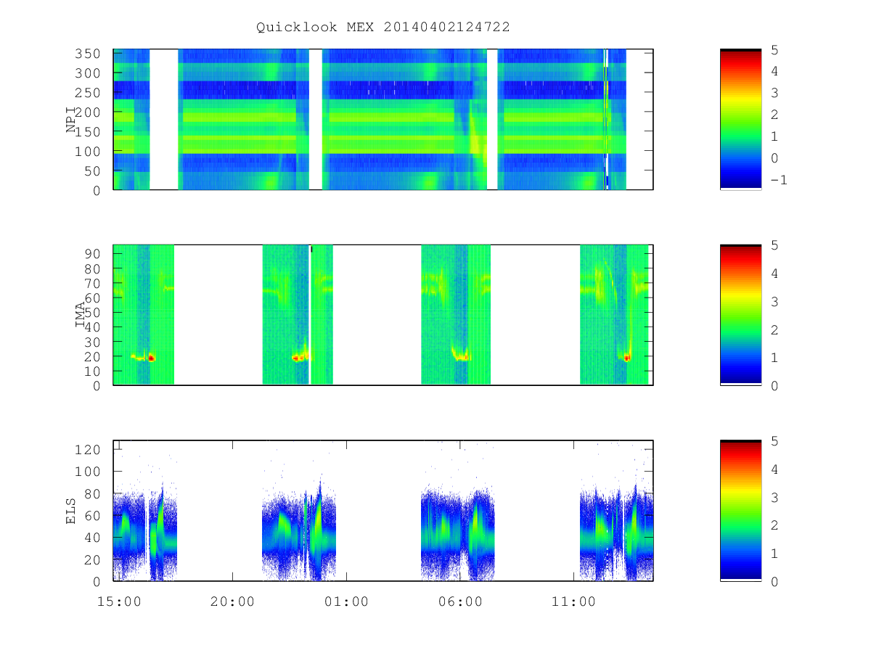This screenshot has height=653, width=871.
Task: Click the 10 tick on IMA axis
Action: tap(94, 371)
